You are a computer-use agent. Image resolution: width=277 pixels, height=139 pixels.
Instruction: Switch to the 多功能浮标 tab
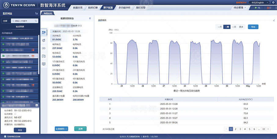(124, 7)
